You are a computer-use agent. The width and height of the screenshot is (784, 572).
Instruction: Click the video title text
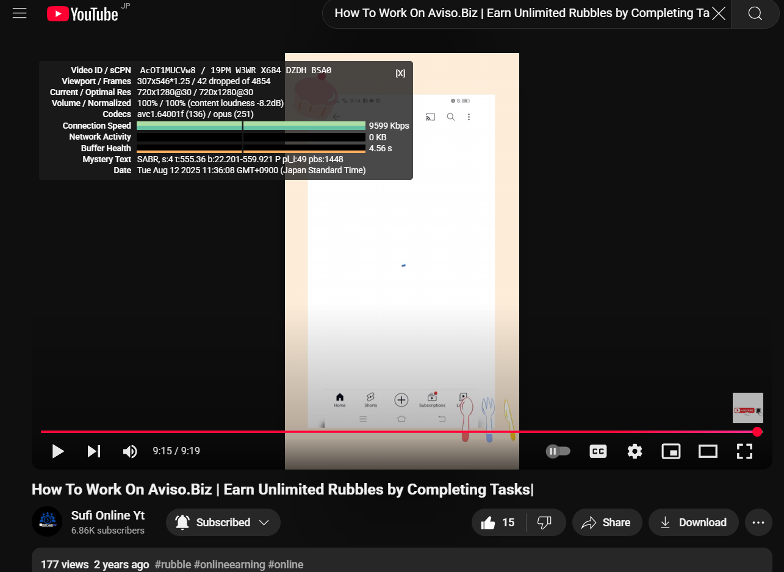click(x=282, y=490)
